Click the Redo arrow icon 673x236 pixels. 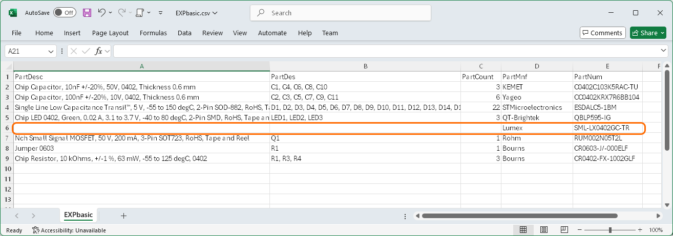[122, 12]
